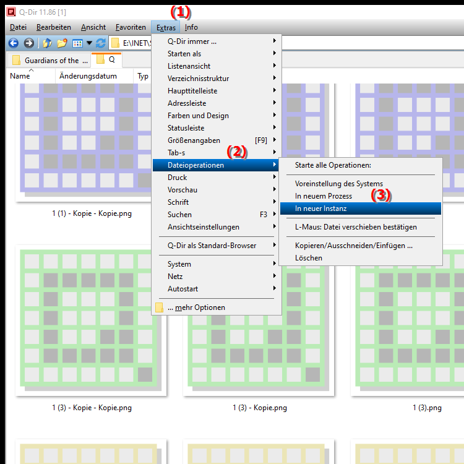Viewport: 464px width, 464px height.
Task: Choose Kopieren/Ausschneiden/Einfügen ... entry
Action: click(x=361, y=246)
